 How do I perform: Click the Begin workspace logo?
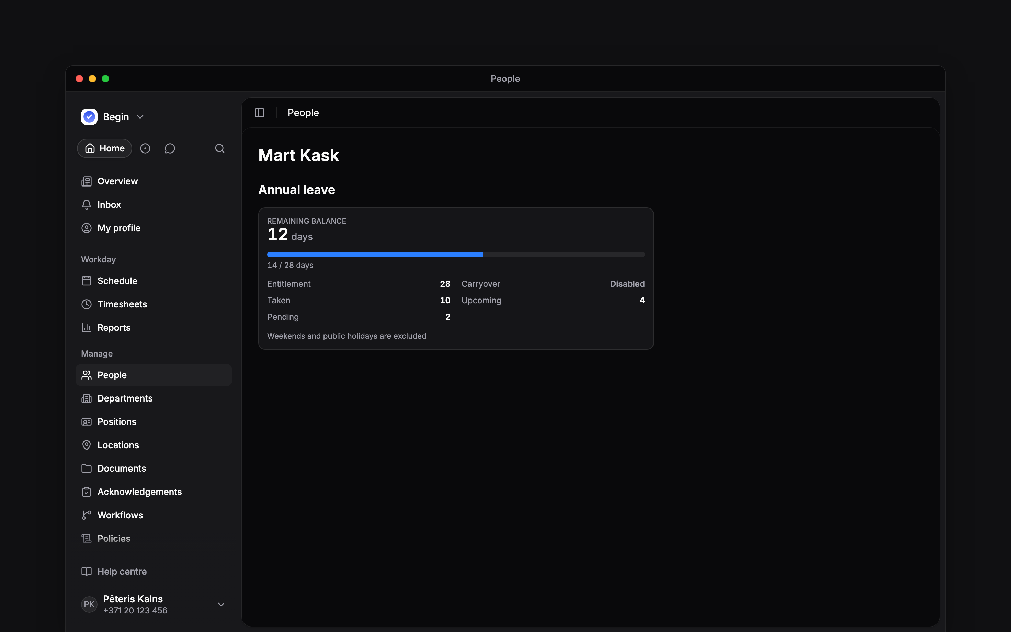89,117
